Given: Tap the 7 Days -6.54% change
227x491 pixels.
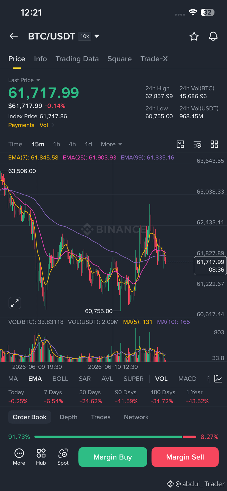Looking at the screenshot, I should point(53,397).
